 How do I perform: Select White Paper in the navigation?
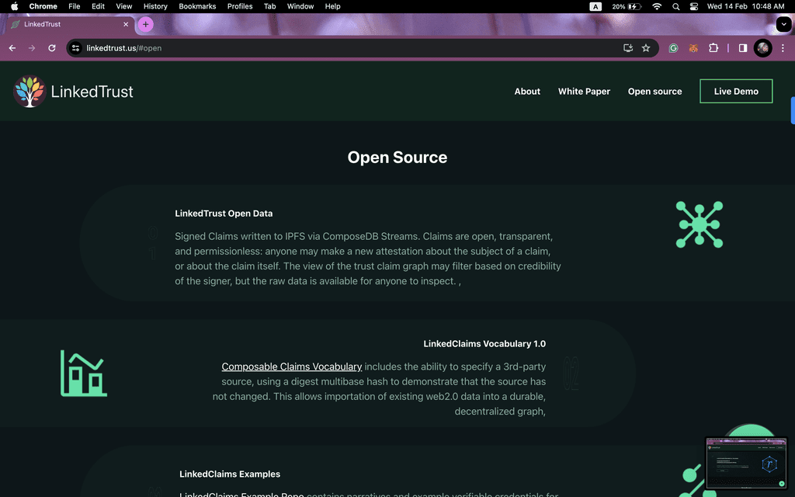pos(584,92)
